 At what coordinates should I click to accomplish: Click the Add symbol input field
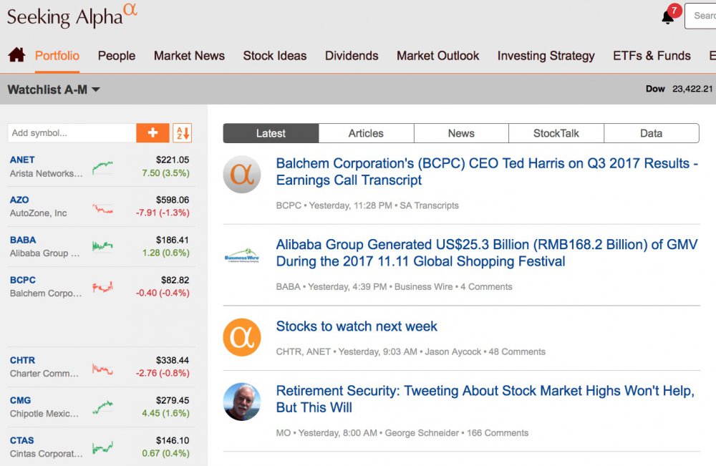click(72, 132)
